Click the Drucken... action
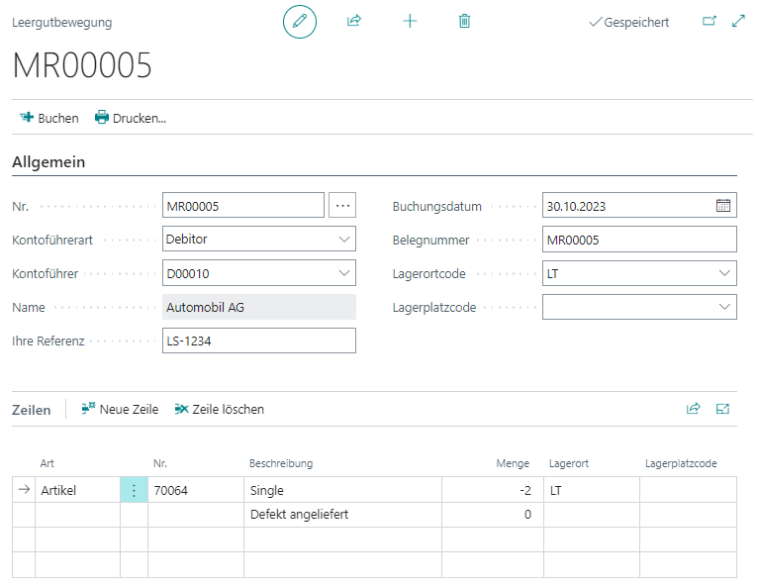Image resolution: width=758 pixels, height=585 pixels. click(131, 118)
